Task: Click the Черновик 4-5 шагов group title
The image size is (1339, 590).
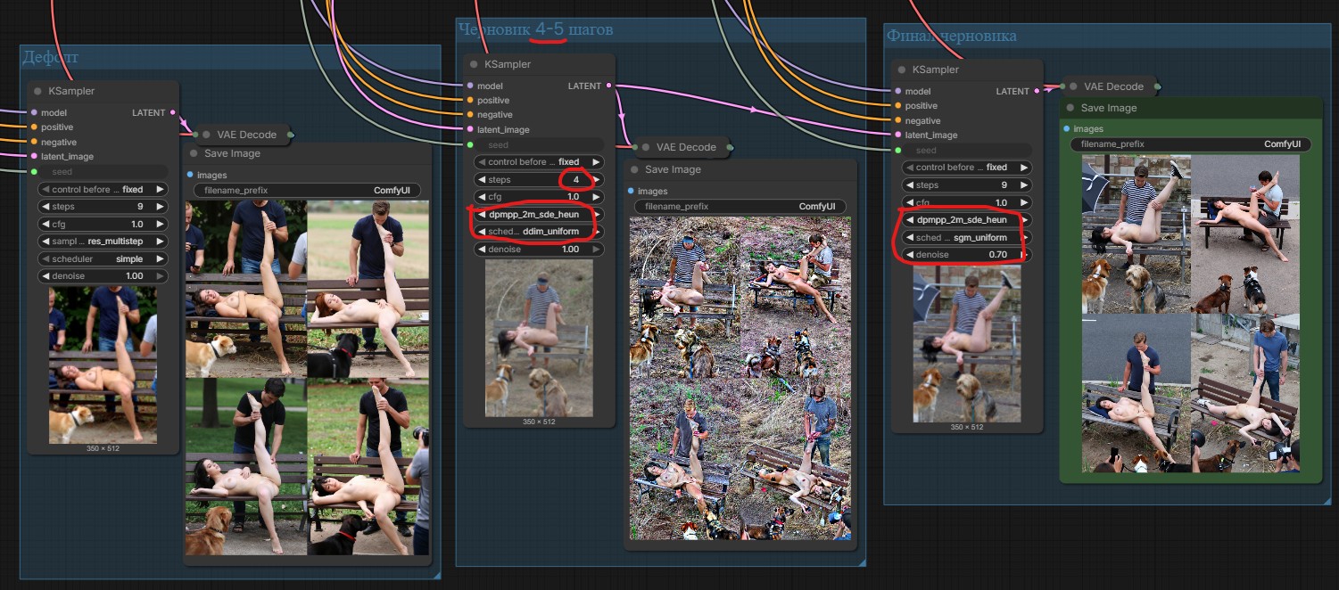Action: tap(536, 30)
